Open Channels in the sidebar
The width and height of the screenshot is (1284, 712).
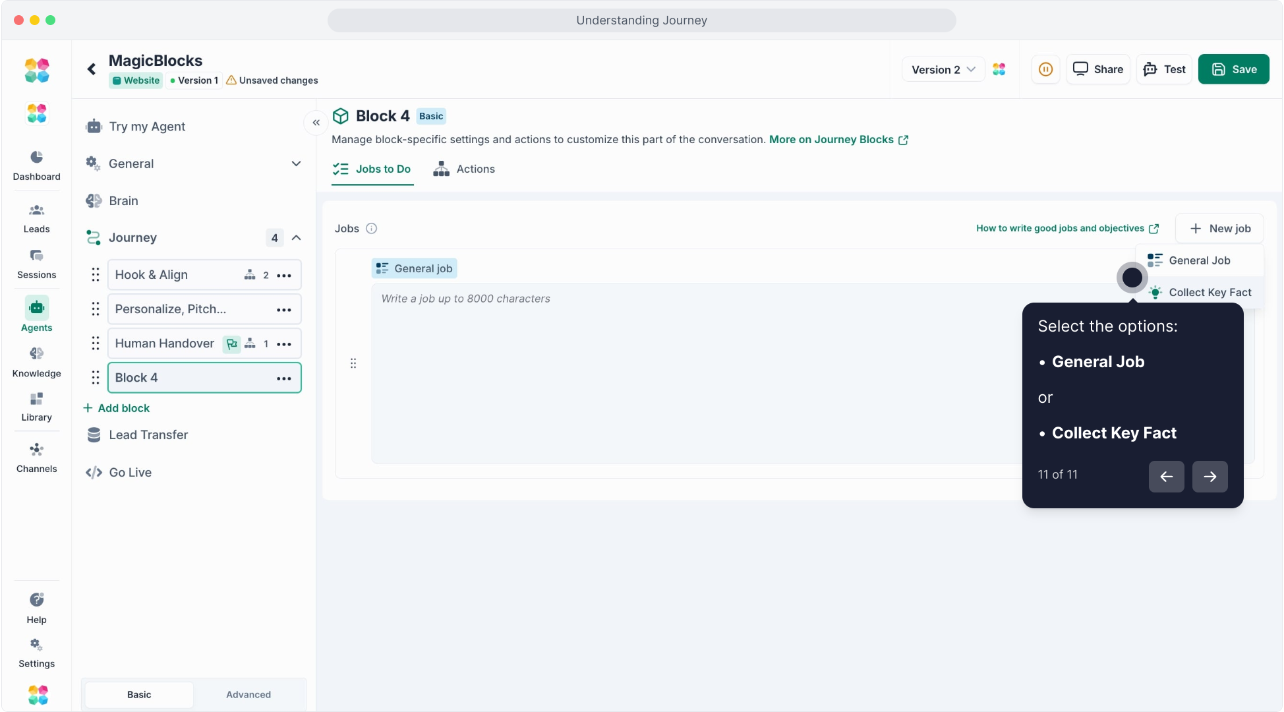[36, 450]
